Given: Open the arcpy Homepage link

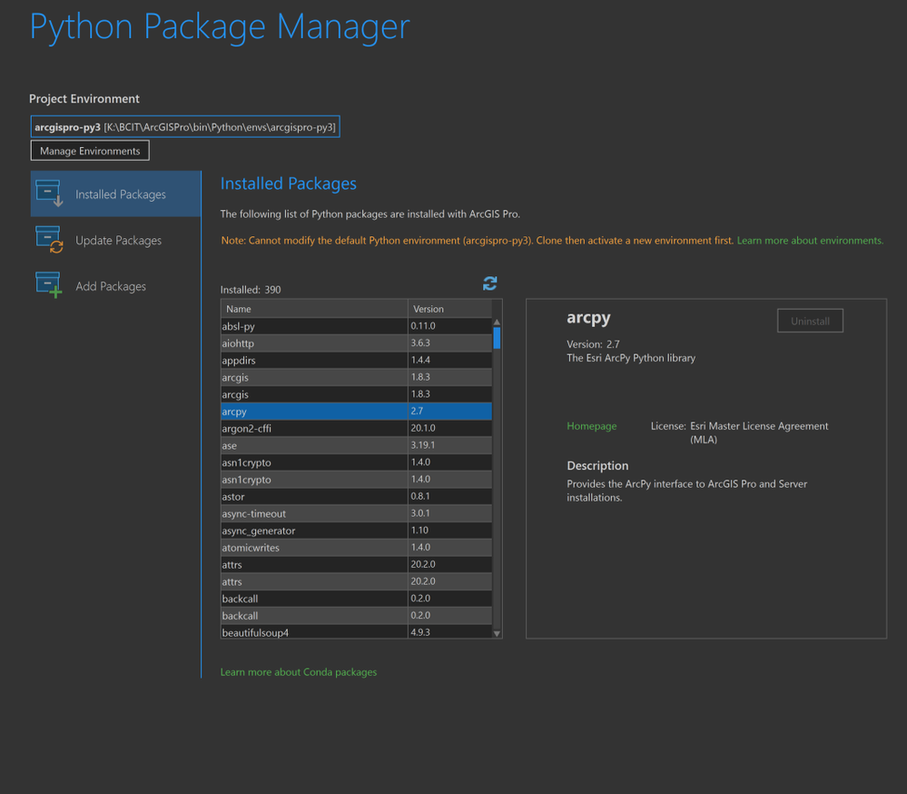Looking at the screenshot, I should pyautogui.click(x=591, y=426).
